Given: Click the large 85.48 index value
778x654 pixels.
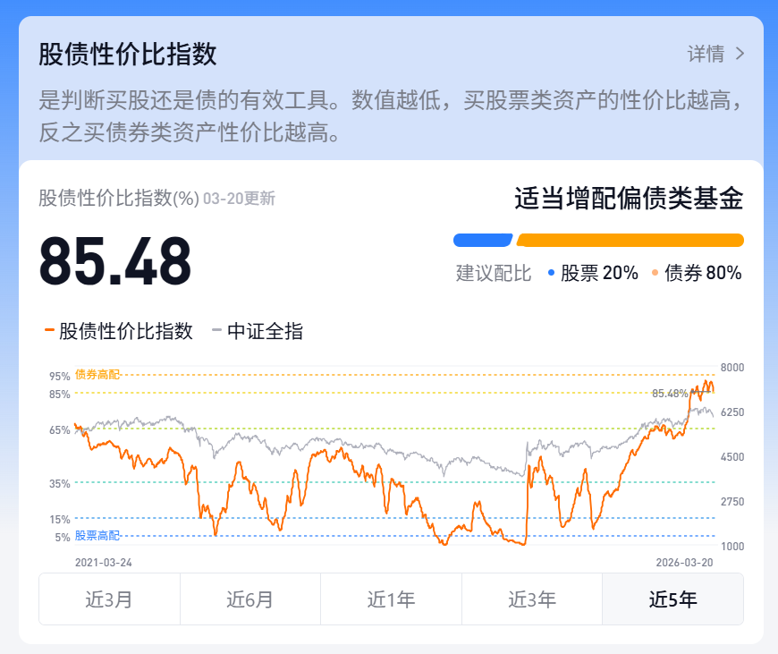Looking at the screenshot, I should (x=115, y=261).
